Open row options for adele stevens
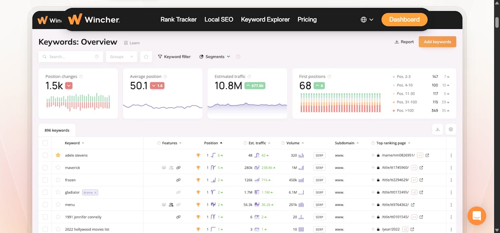Viewport: 500px width, 233px height. click(451, 155)
